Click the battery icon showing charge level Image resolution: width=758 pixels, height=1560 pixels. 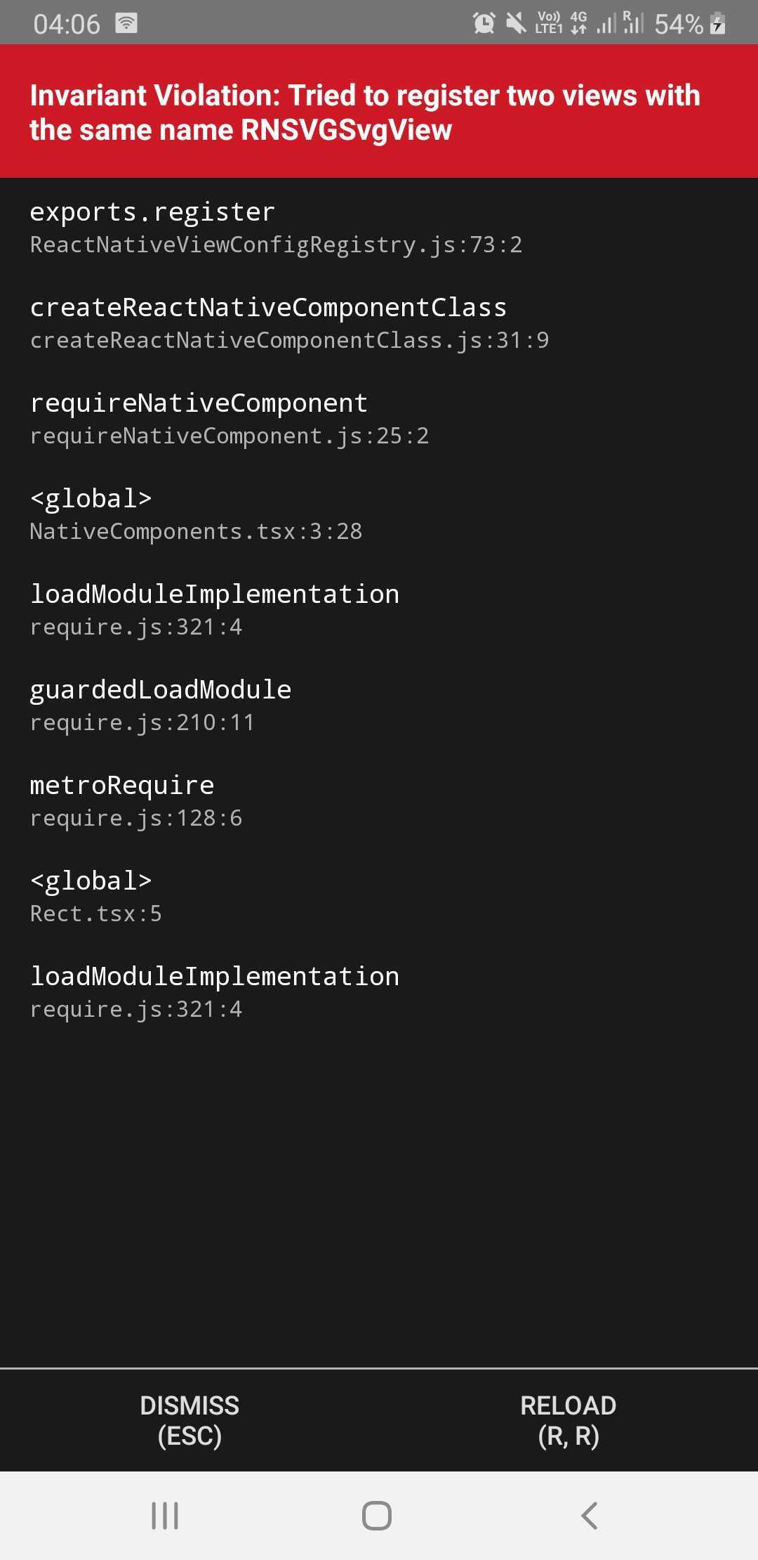(x=716, y=23)
